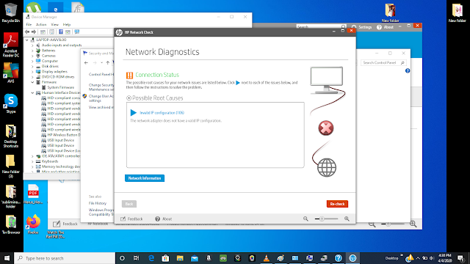
Task: Click Feedback in HP Network Check footer
Action: tap(131, 219)
